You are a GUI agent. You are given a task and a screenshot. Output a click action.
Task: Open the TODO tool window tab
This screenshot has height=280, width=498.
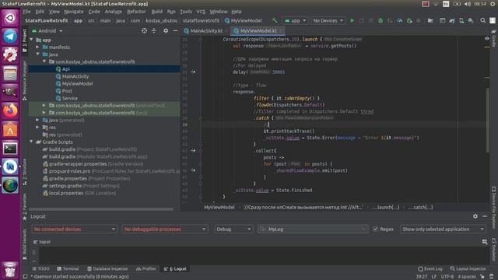(41, 269)
